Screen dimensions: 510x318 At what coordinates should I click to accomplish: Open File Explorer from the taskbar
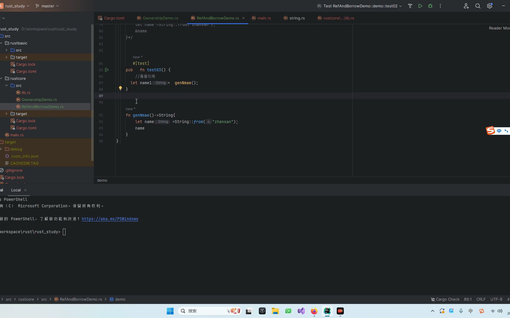[275, 311]
